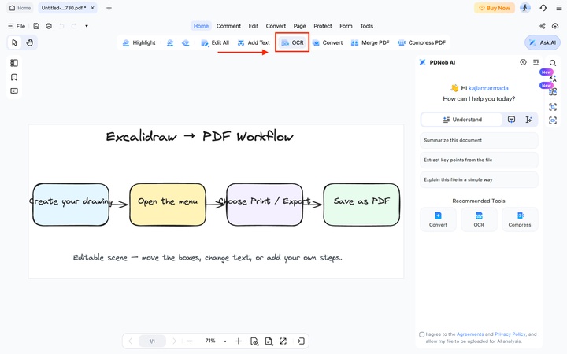Click the Convert tool in Home toolbar
Screen dimensions: 567x354
point(328,42)
